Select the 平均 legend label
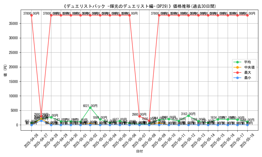The image size is (262, 157). click(248, 62)
